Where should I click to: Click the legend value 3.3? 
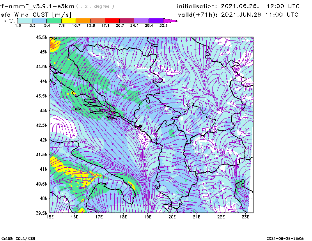(x=32, y=25)
